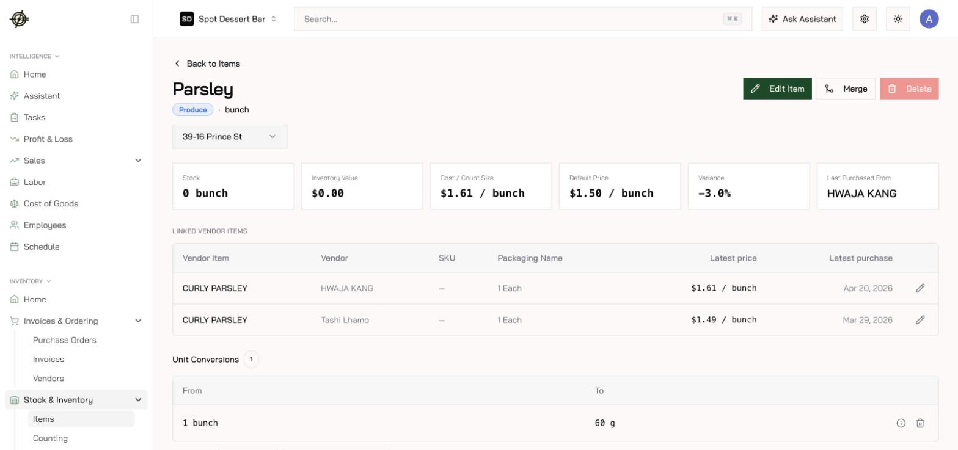Edit HWAJA KANG vendor item pencil

920,288
